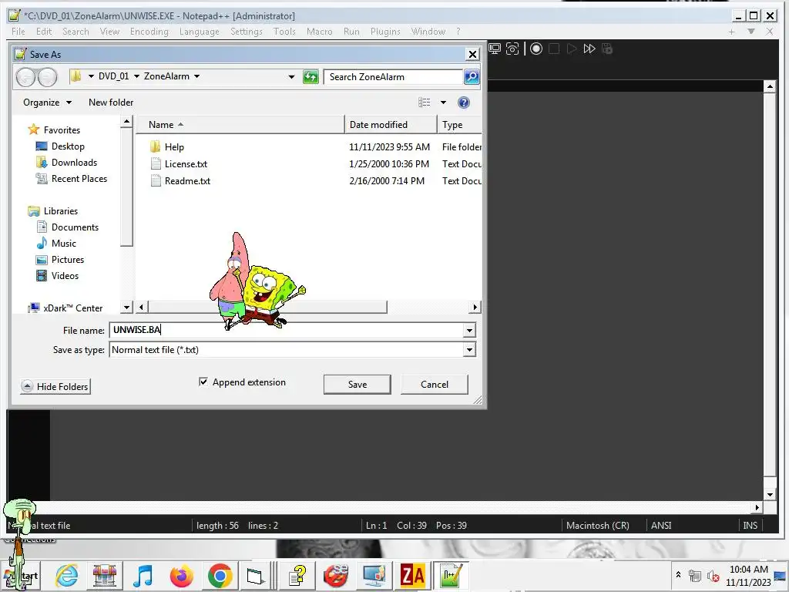The height and width of the screenshot is (592, 789).
Task: Click the red SE taskbar icon
Action: pyautogui.click(x=336, y=575)
